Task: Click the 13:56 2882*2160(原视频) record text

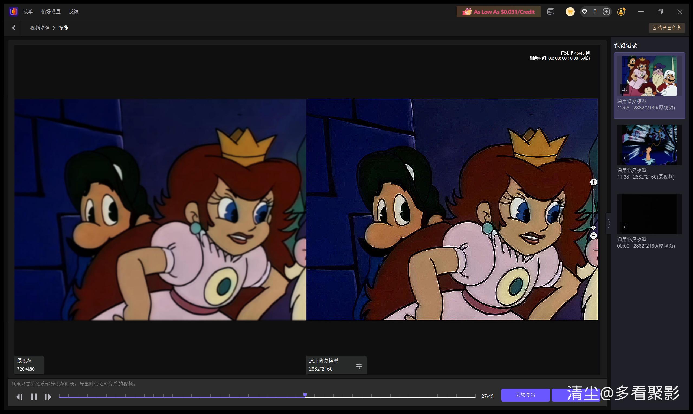Action: [646, 108]
